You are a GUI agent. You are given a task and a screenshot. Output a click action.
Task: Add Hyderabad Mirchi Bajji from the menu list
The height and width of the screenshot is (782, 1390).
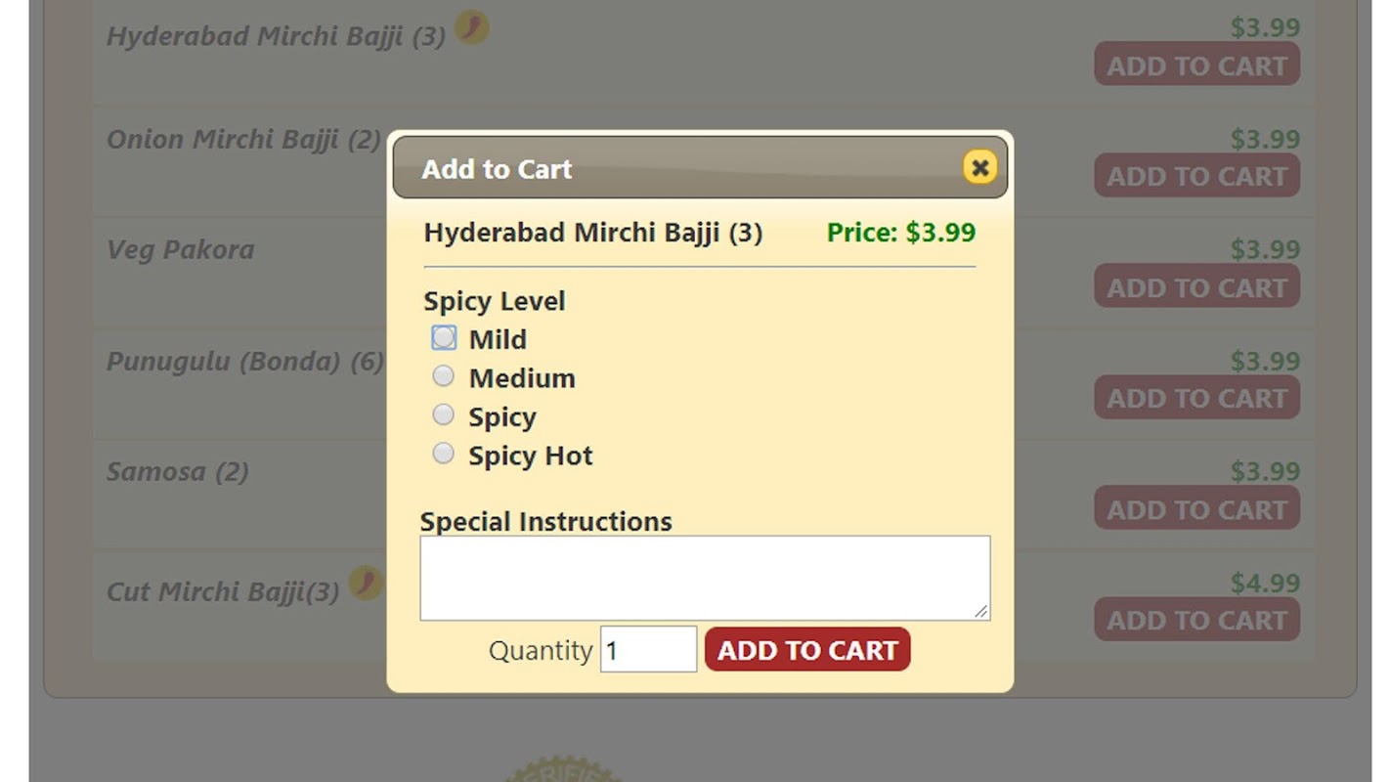click(x=1196, y=65)
